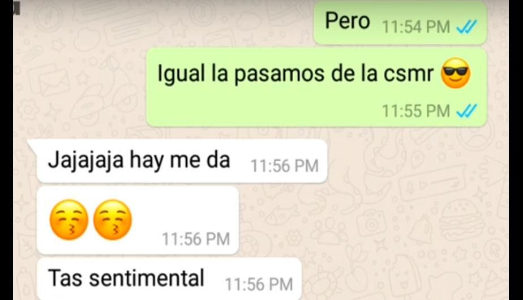Screen dimensions: 523x300
Task: Click blue read ticks beside 11:55 PM
Action: [x=466, y=111]
